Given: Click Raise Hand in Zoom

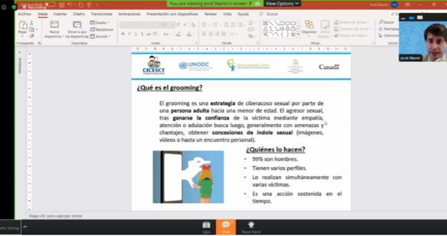Looking at the screenshot, I should (x=251, y=227).
